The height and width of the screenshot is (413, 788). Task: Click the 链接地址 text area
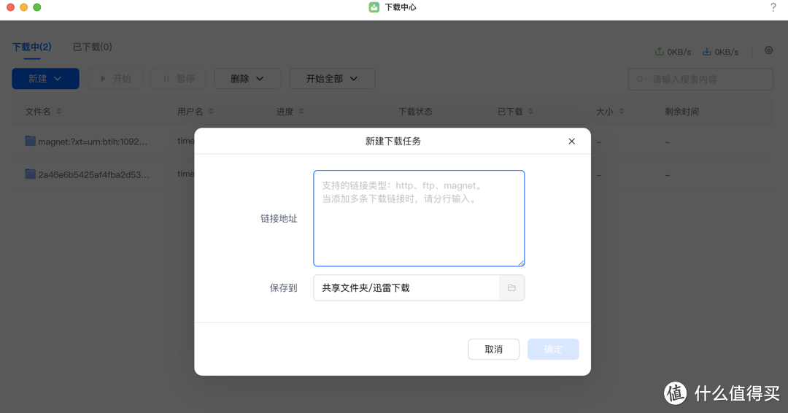pos(419,218)
